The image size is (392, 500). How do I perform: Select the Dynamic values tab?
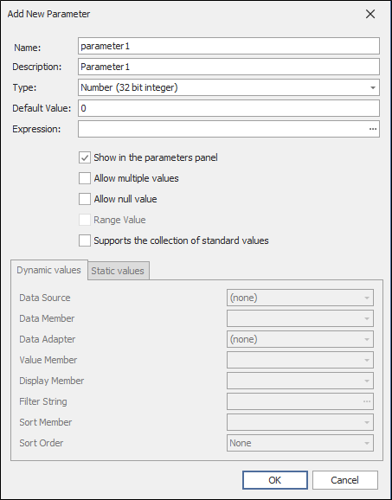point(49,270)
